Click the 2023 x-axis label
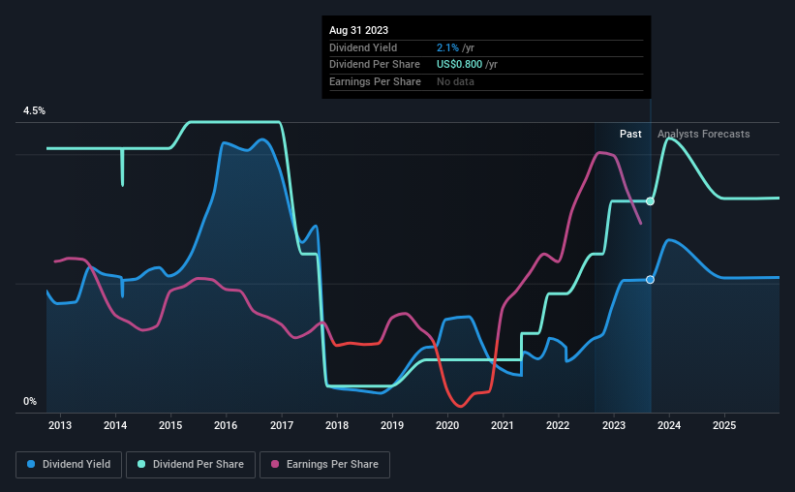 pyautogui.click(x=614, y=425)
